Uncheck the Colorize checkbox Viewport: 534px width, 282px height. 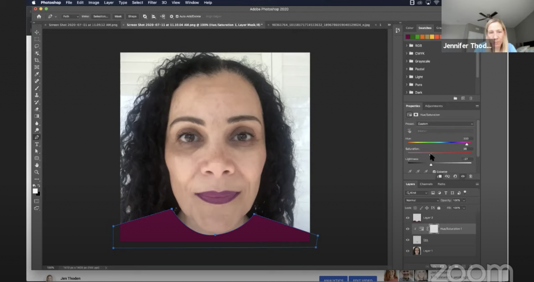point(434,172)
